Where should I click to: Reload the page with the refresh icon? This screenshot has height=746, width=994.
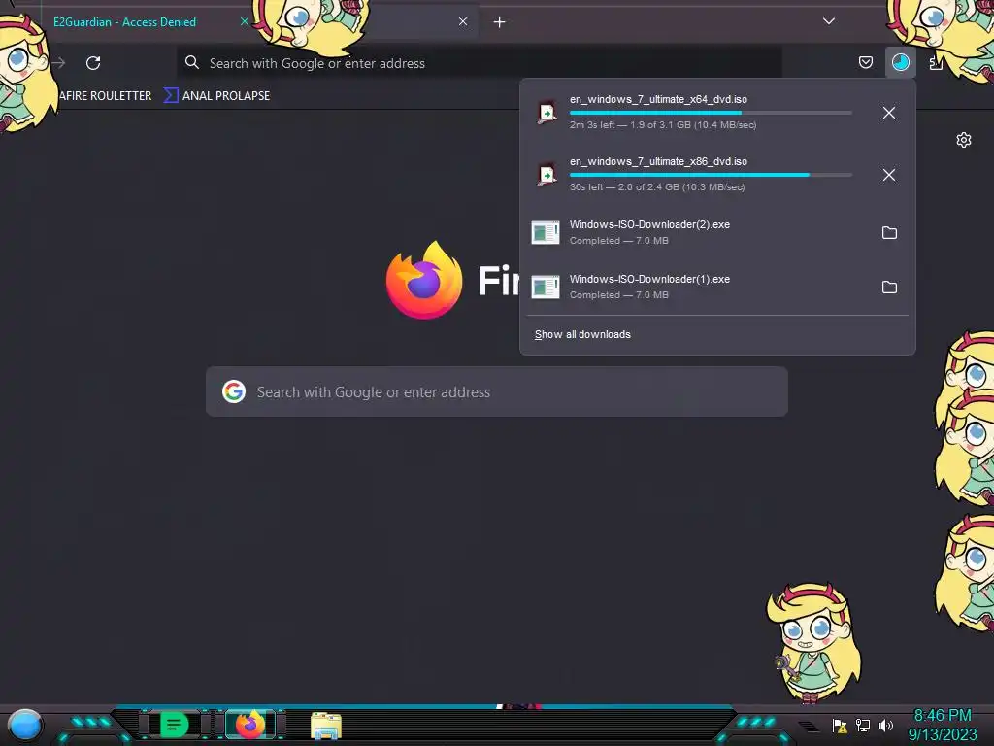tap(93, 63)
